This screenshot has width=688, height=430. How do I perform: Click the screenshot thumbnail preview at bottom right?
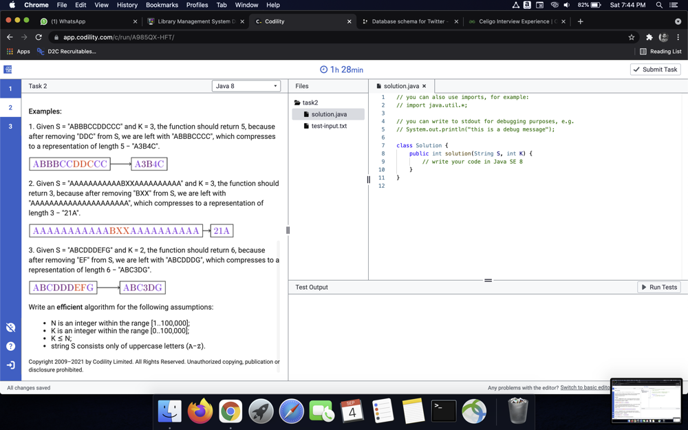pyautogui.click(x=646, y=401)
